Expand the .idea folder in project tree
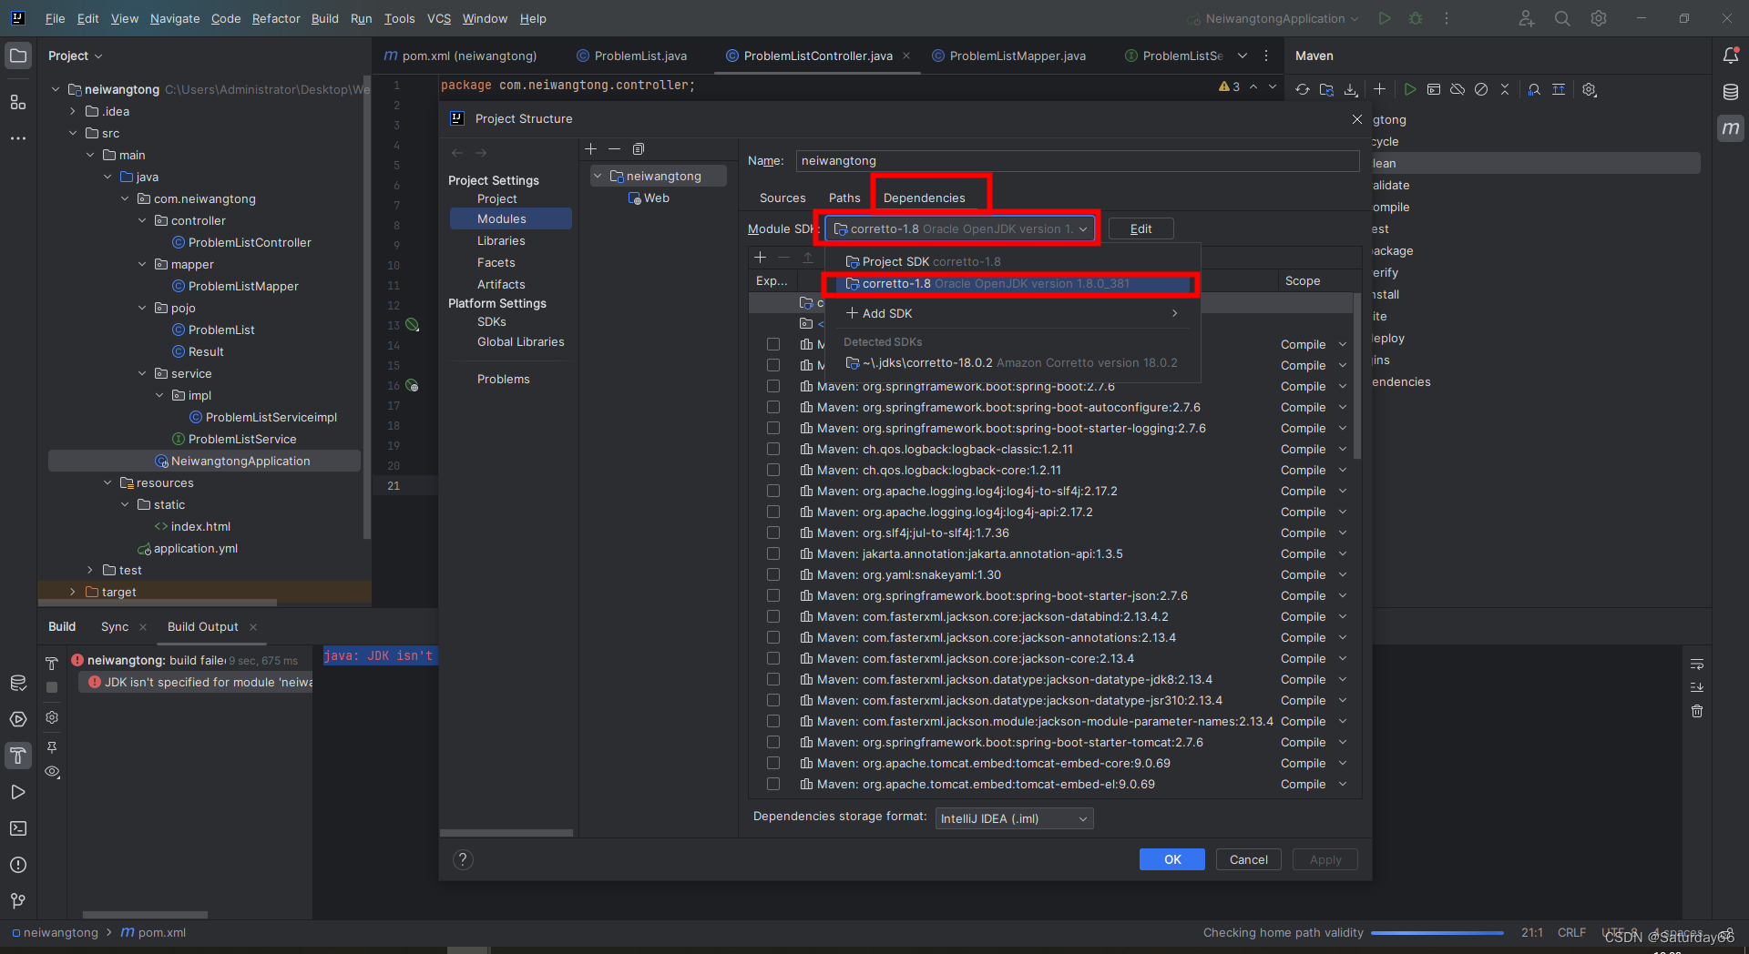 (x=73, y=111)
